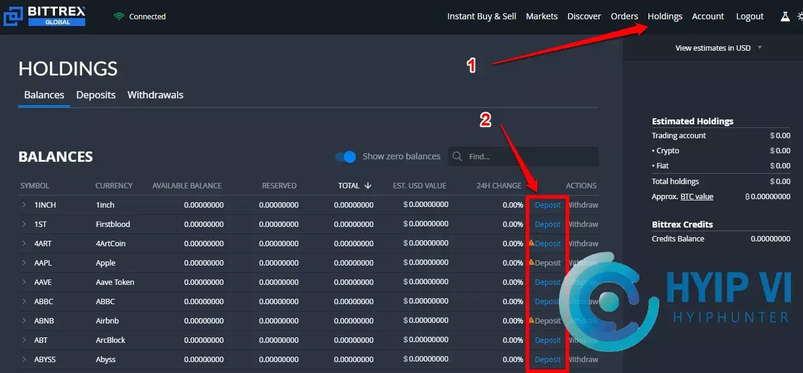Click the warning icon beside 4ART Deposit
This screenshot has height=373, width=803.
[x=531, y=243]
